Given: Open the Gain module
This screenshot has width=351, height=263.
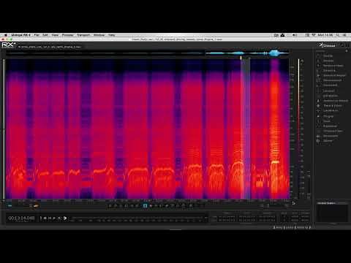Looking at the screenshot, I should 327,121.
